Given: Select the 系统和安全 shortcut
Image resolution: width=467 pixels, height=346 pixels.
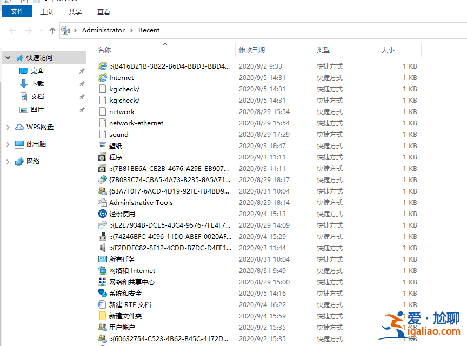Looking at the screenshot, I should [125, 293].
